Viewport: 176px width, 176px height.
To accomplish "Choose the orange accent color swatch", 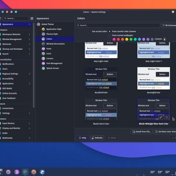I will coord(122,39).
